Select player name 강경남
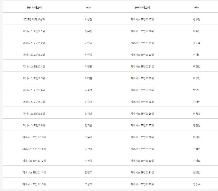Screen dimensions: 218x191 [x=89, y=113]
